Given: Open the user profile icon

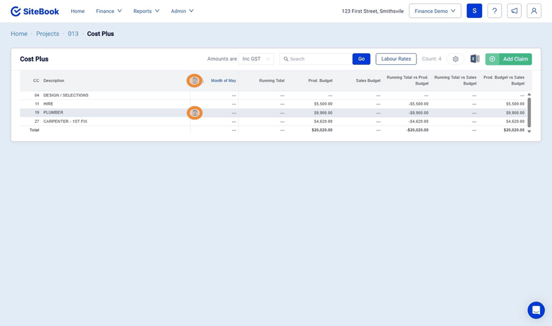Looking at the screenshot, I should coord(534,11).
